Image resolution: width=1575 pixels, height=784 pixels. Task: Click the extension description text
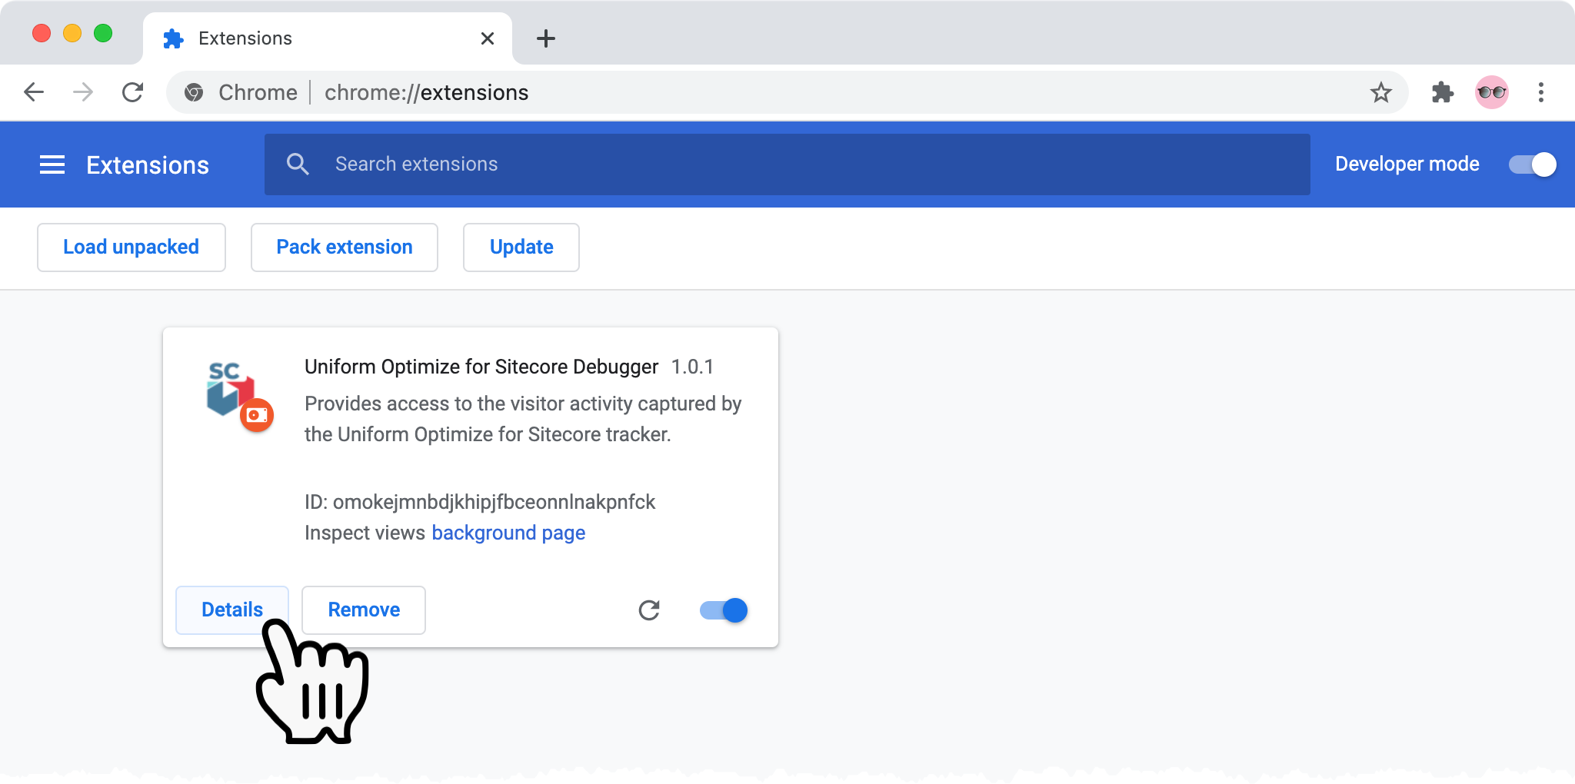[523, 419]
